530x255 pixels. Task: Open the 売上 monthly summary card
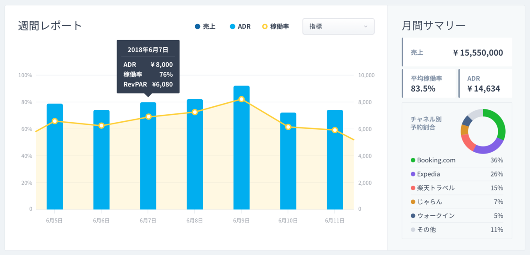click(x=457, y=52)
